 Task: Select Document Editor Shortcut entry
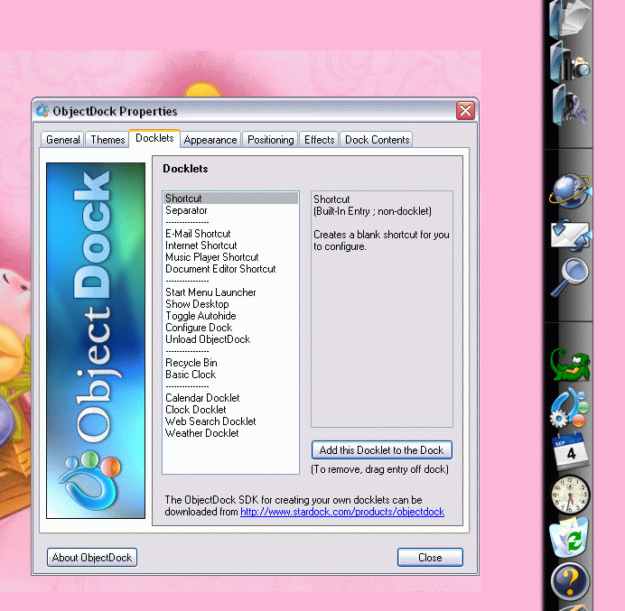pyautogui.click(x=230, y=269)
